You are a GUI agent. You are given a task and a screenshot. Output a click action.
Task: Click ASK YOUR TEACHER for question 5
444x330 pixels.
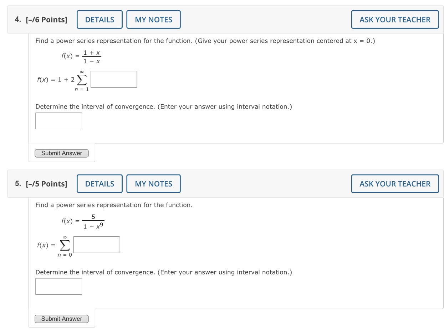point(395,184)
